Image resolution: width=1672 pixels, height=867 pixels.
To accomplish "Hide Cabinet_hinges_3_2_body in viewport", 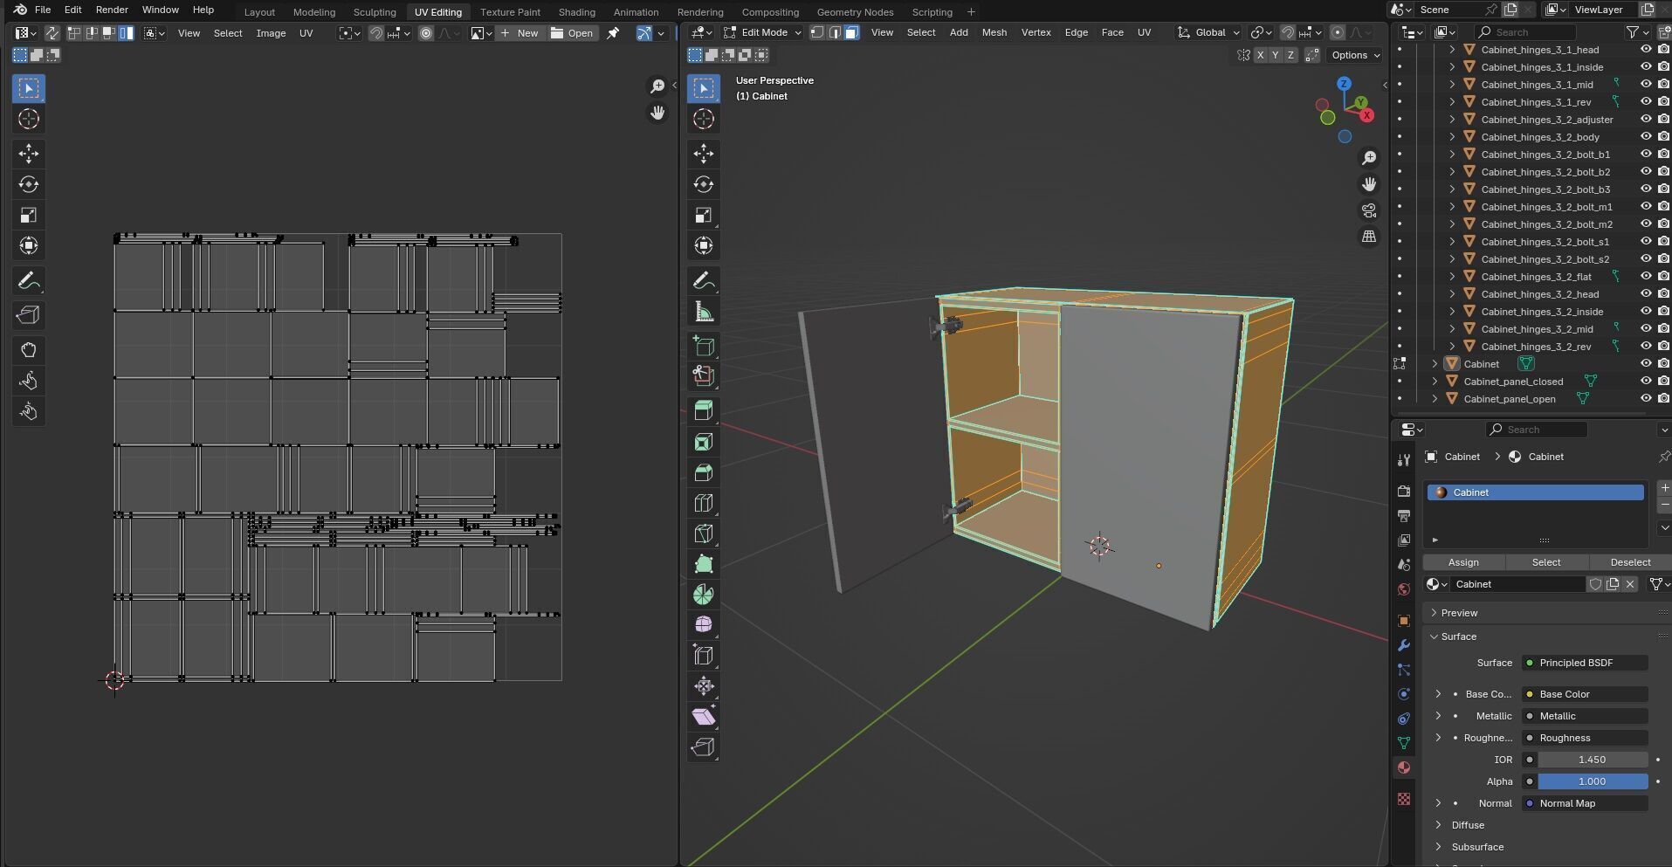I will [x=1646, y=137].
